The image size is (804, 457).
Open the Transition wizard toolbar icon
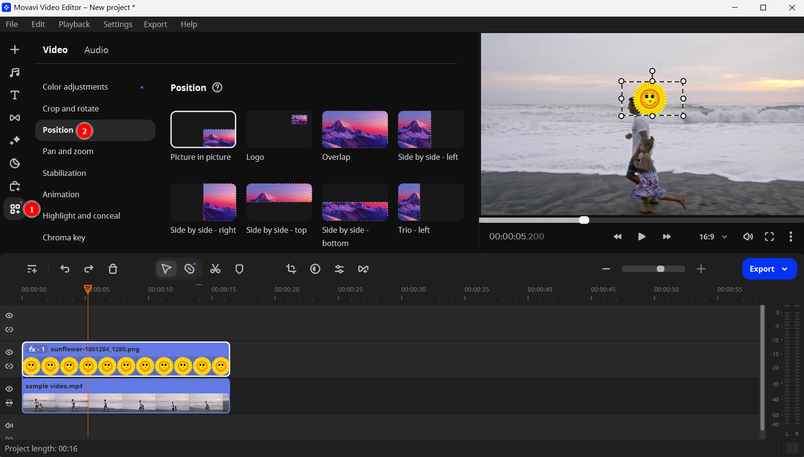click(x=363, y=269)
